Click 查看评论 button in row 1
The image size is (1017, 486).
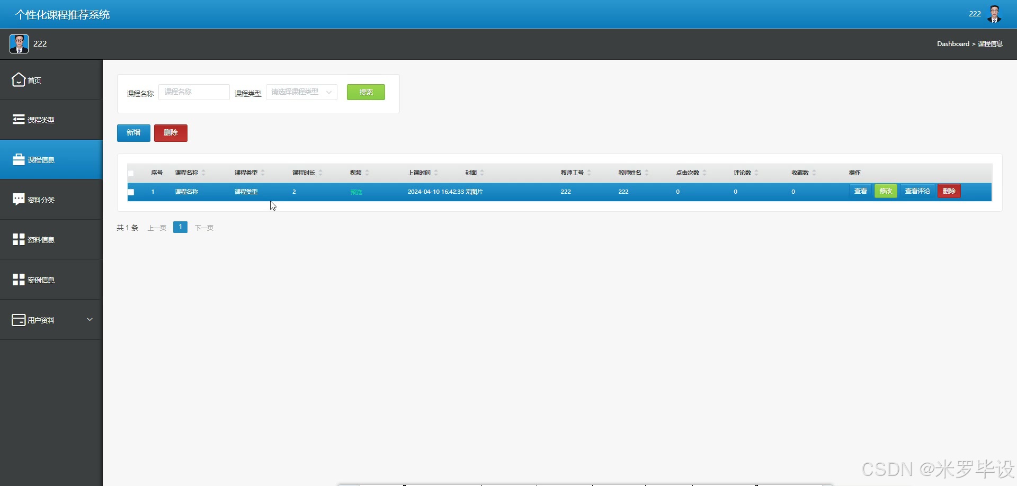click(917, 191)
